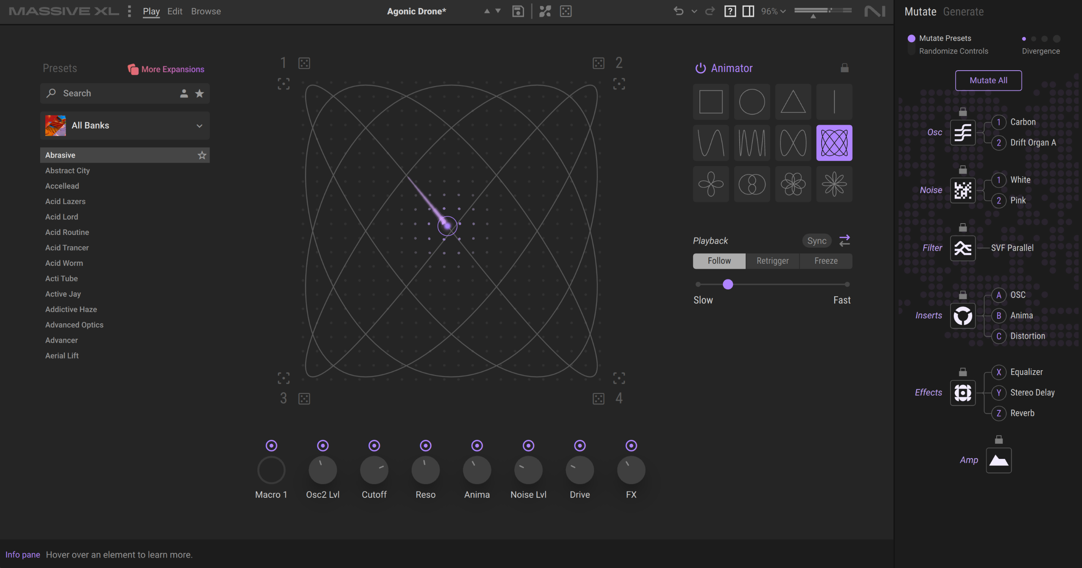
Task: Select the square animator shape
Action: pos(710,102)
